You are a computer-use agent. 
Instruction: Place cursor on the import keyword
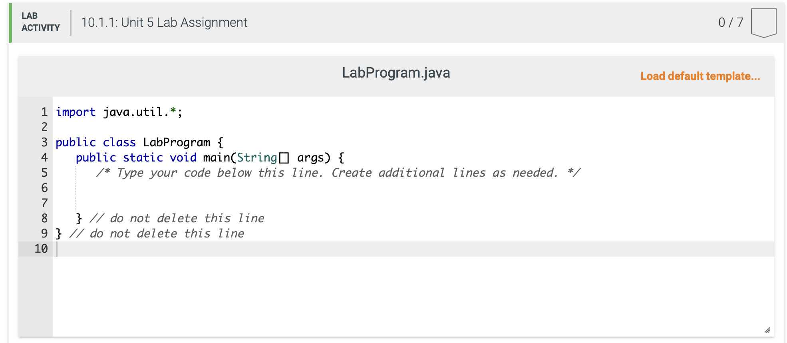76,112
